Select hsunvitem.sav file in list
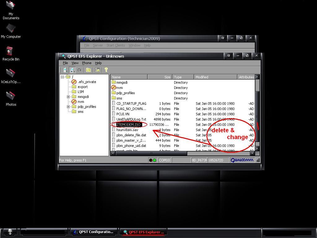 tap(127, 130)
